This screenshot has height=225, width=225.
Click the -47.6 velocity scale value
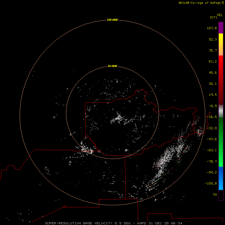pos(212,139)
